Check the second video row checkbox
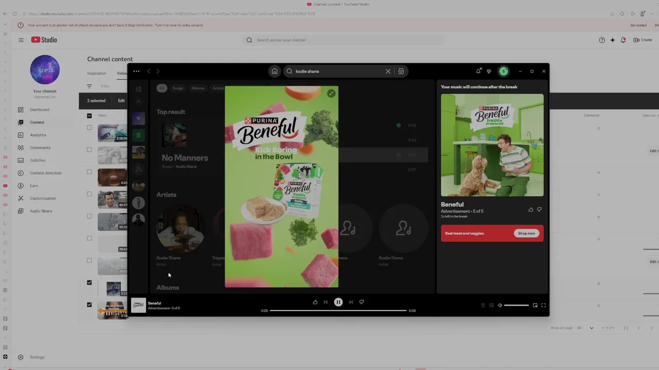This screenshot has height=370, width=659. [x=89, y=150]
